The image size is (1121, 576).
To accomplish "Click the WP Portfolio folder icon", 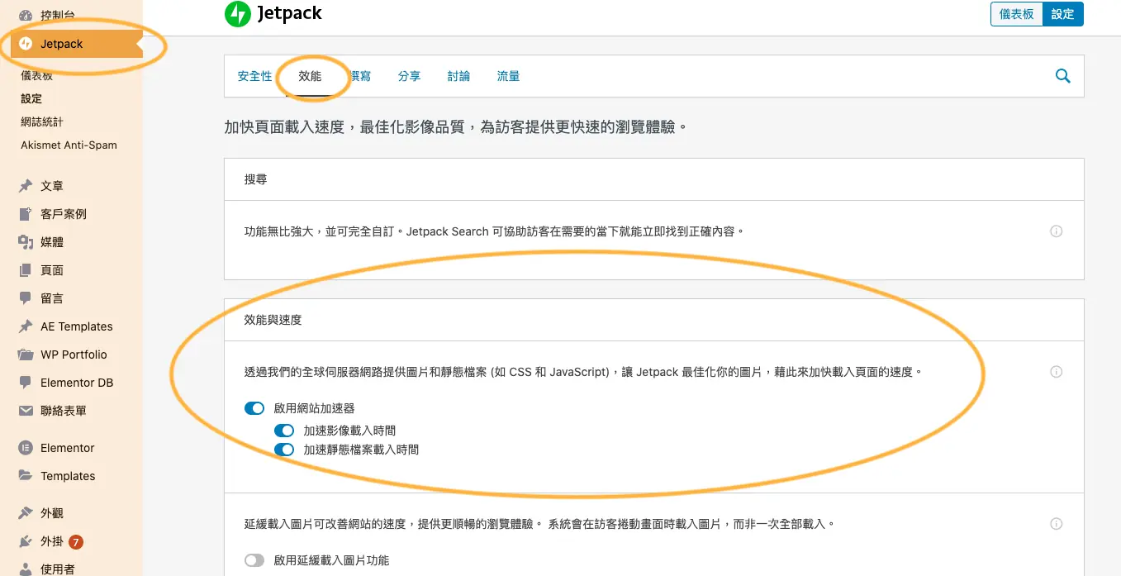I will tap(26, 355).
